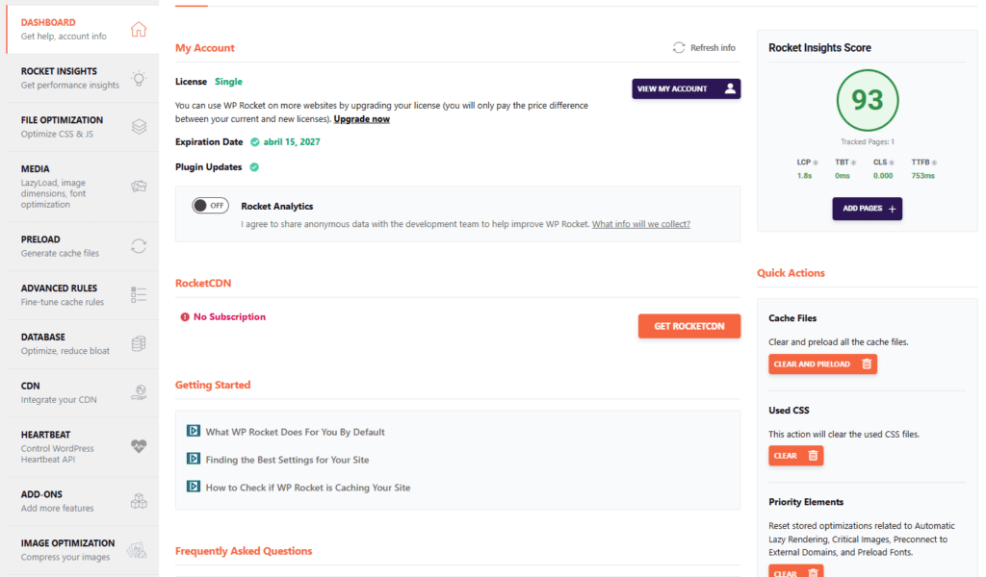Click the File Optimization layers icon
The height and width of the screenshot is (577, 986).
[139, 127]
